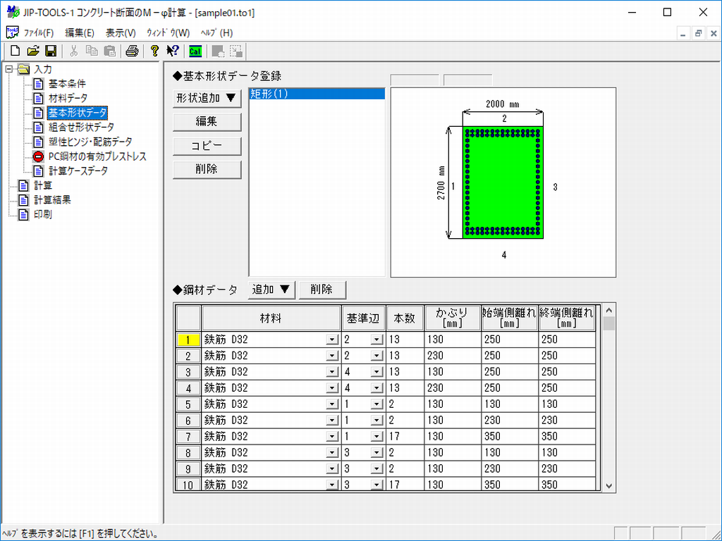Click the New file toolbar icon

coord(15,51)
